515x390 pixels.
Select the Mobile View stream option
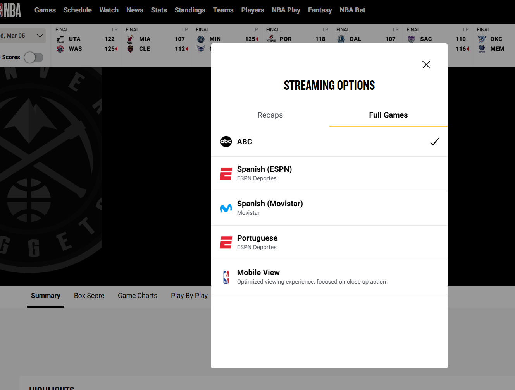pos(329,277)
